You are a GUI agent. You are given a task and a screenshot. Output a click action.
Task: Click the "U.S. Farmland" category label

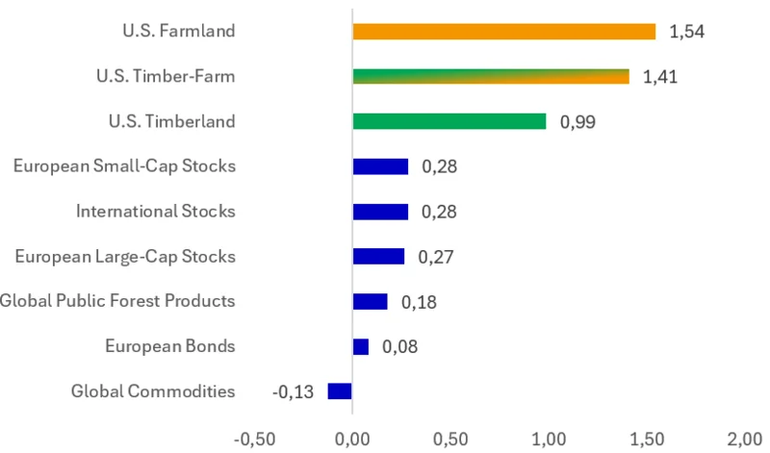pos(178,31)
